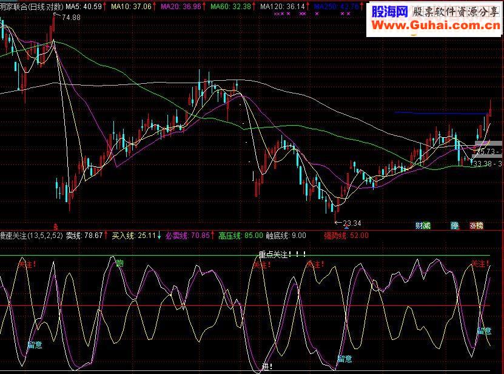
Task: Click the 74.88 high price label
Action: [x=71, y=18]
